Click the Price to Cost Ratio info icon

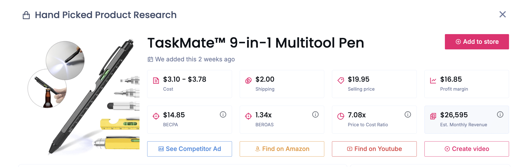click(408, 115)
